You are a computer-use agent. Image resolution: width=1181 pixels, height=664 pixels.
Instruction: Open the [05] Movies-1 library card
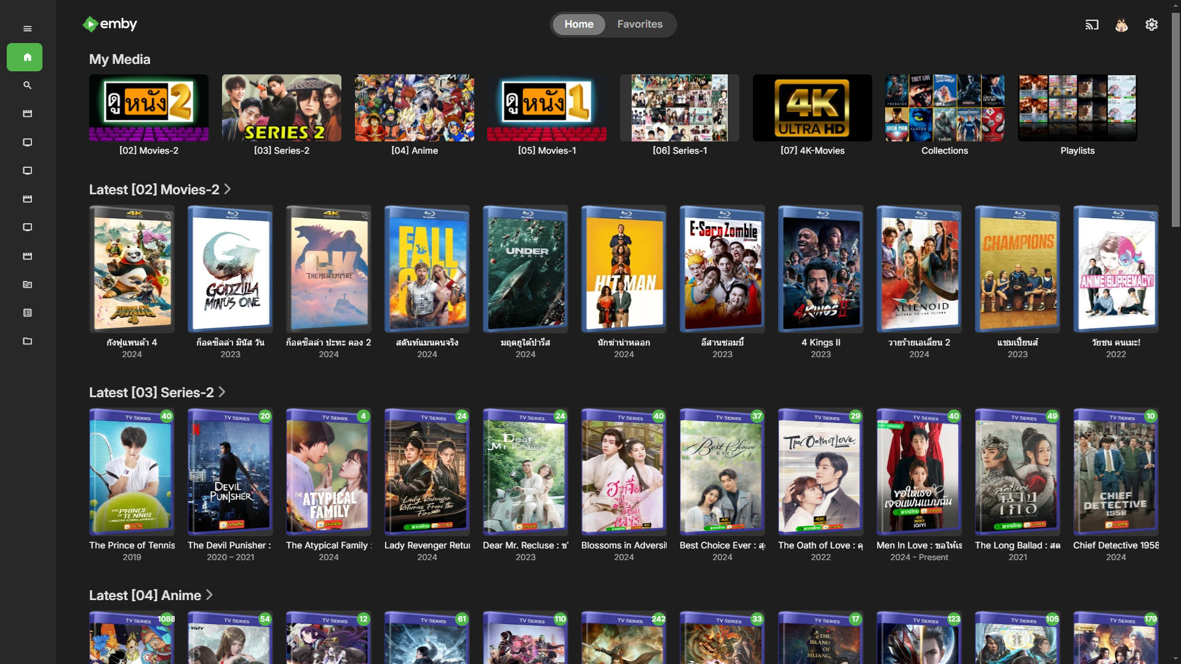(x=547, y=108)
